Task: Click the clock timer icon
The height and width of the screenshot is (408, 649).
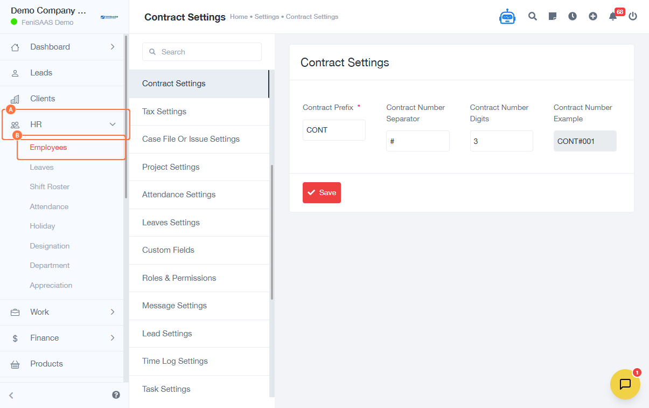Action: pos(572,16)
